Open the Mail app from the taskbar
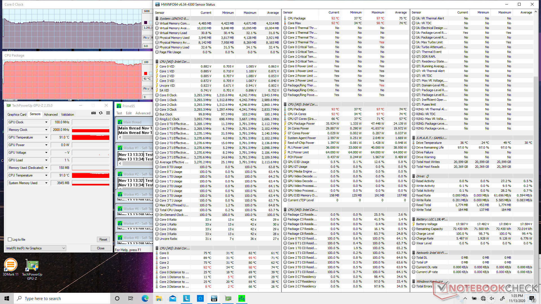 (x=173, y=298)
